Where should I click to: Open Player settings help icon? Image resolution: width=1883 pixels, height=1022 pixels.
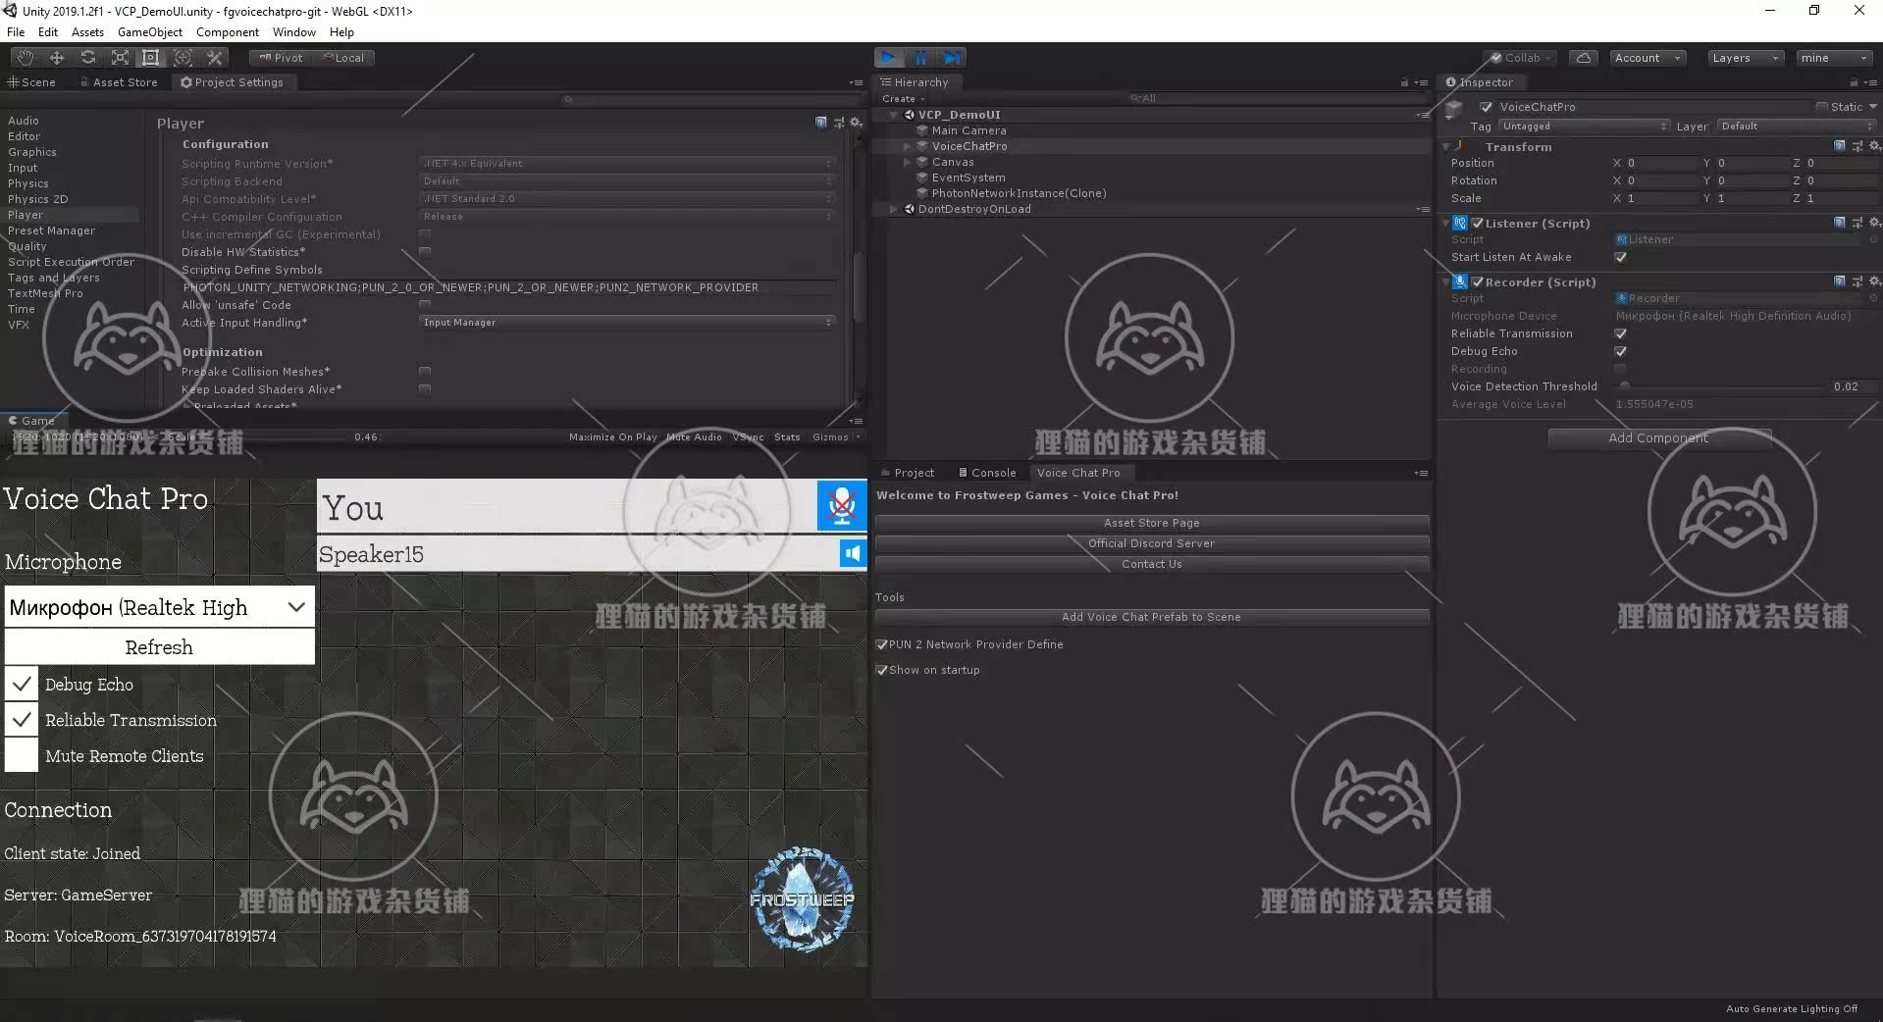[821, 123]
